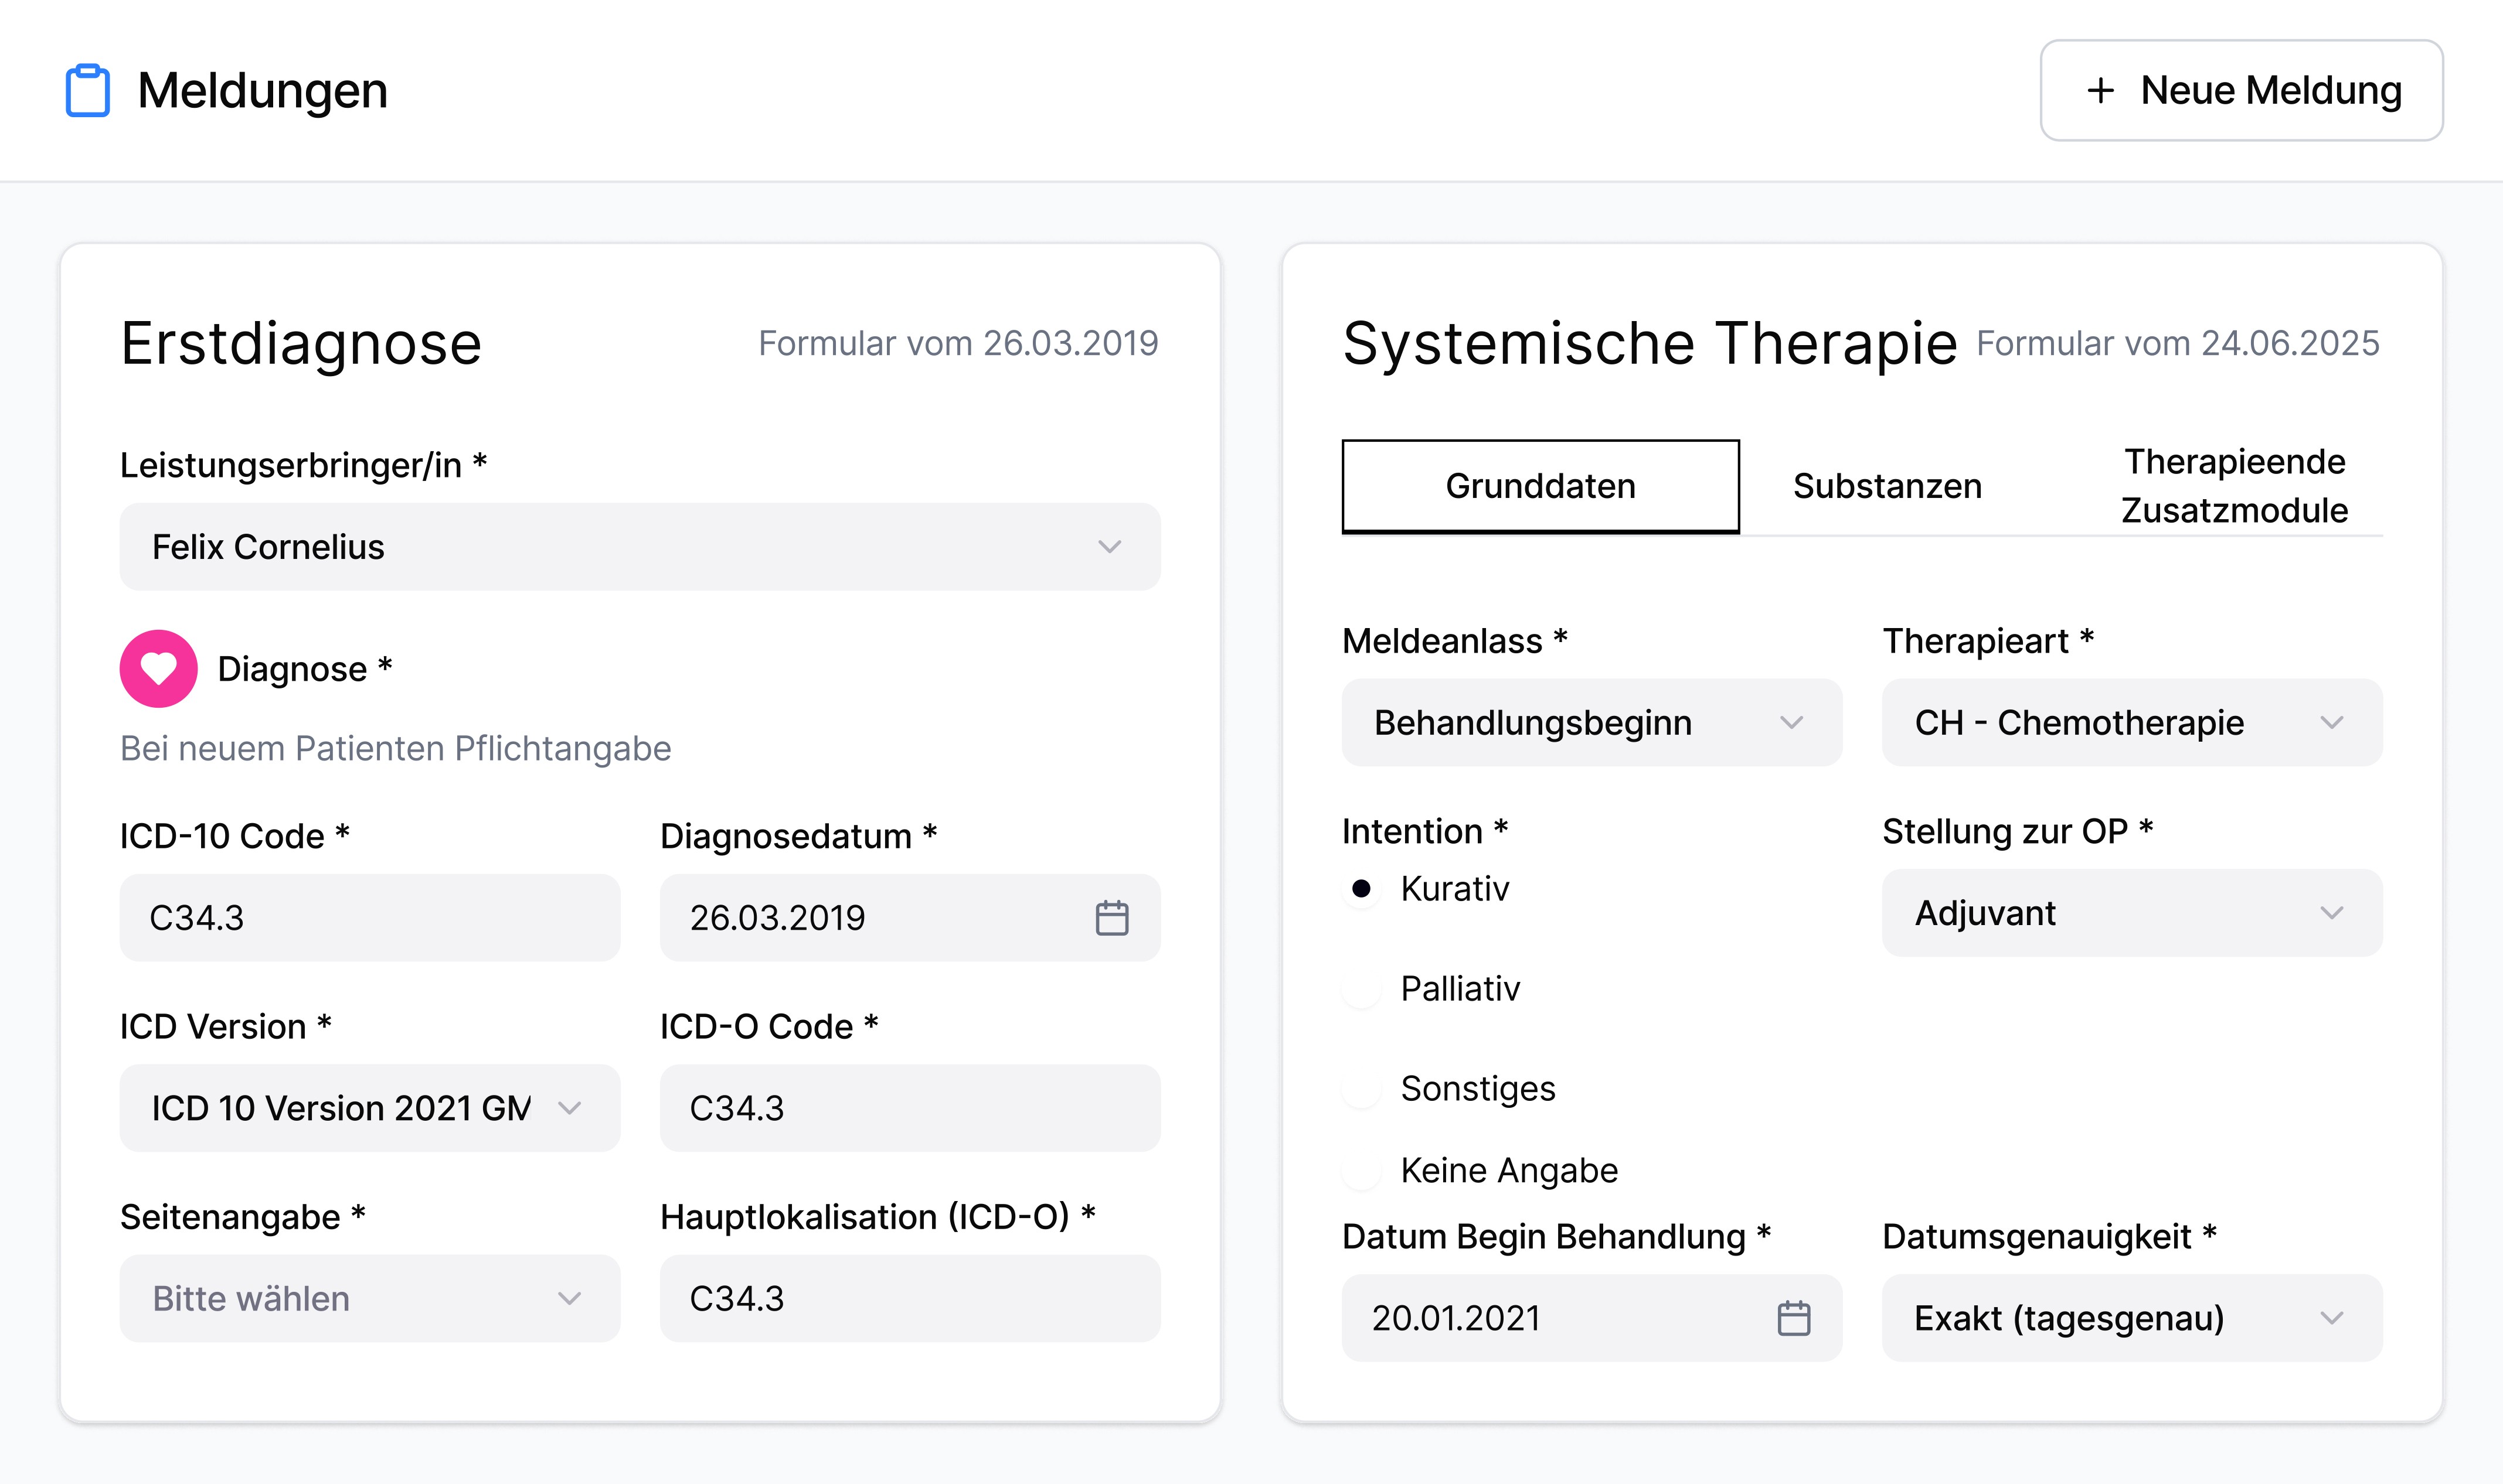Image resolution: width=2503 pixels, height=1484 pixels.
Task: Open the Therapieende Zusatzmodule tab
Action: click(x=2234, y=486)
